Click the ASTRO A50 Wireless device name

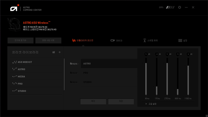pyautogui.click(x=37, y=22)
